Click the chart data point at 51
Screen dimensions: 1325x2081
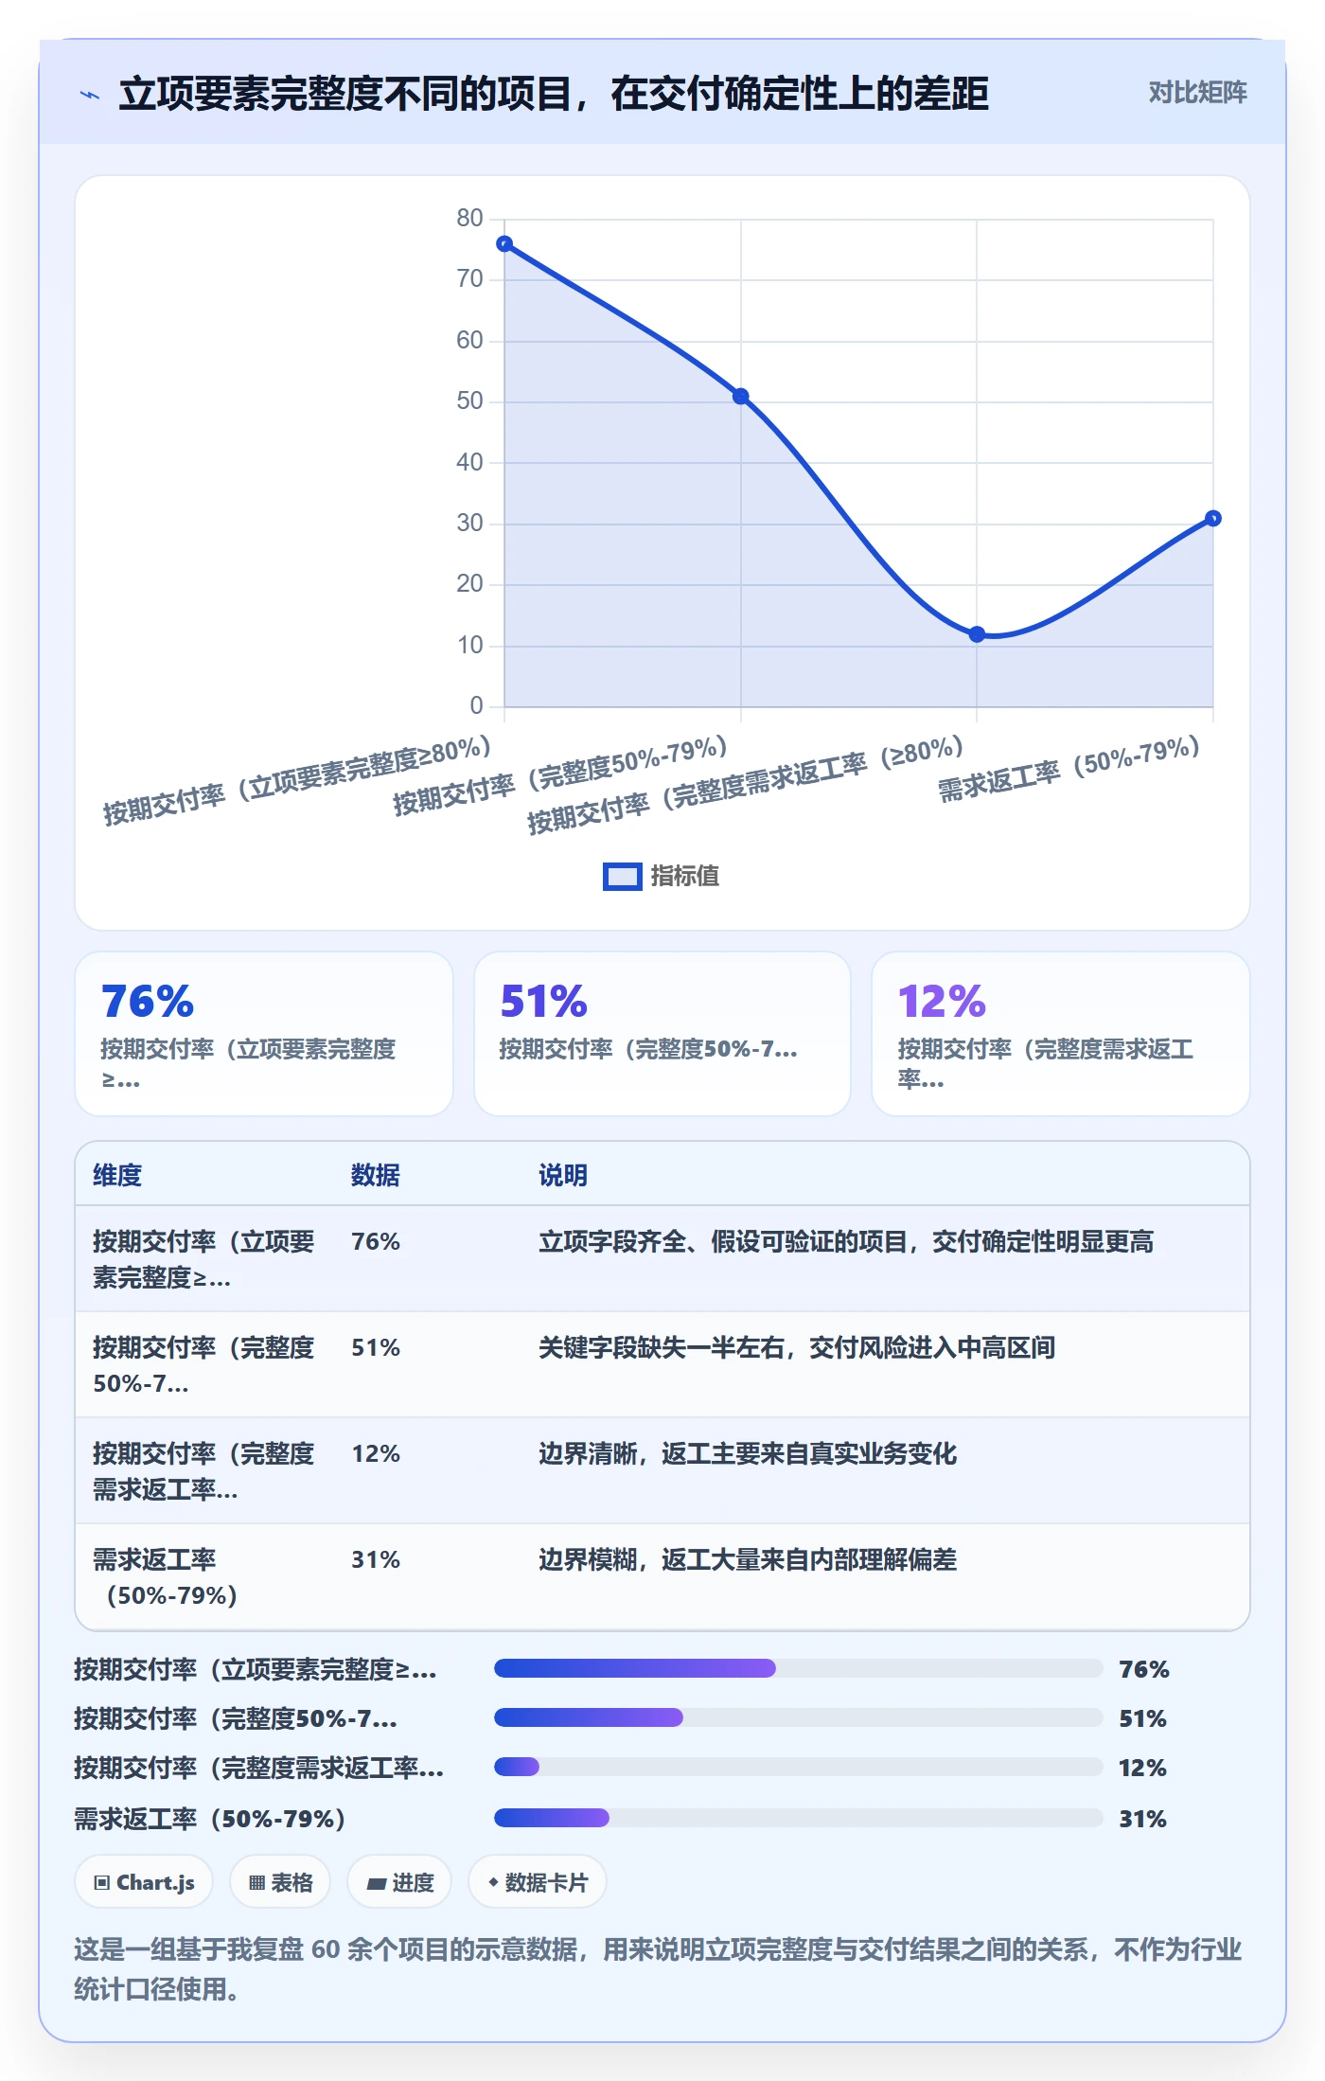point(741,396)
